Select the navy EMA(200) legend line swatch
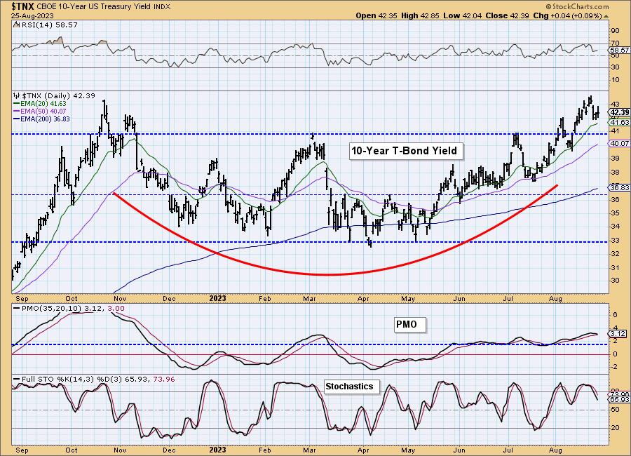The height and width of the screenshot is (456, 631). pos(17,119)
